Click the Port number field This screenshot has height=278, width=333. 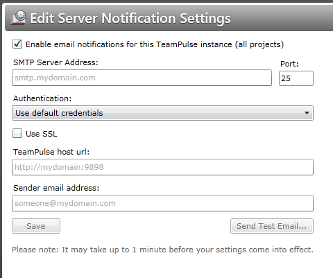pyautogui.click(x=296, y=78)
